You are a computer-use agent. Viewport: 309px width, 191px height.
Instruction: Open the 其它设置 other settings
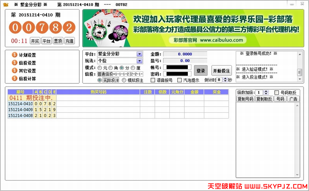[27, 71]
